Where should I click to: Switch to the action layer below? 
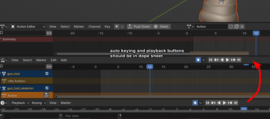point(117,27)
